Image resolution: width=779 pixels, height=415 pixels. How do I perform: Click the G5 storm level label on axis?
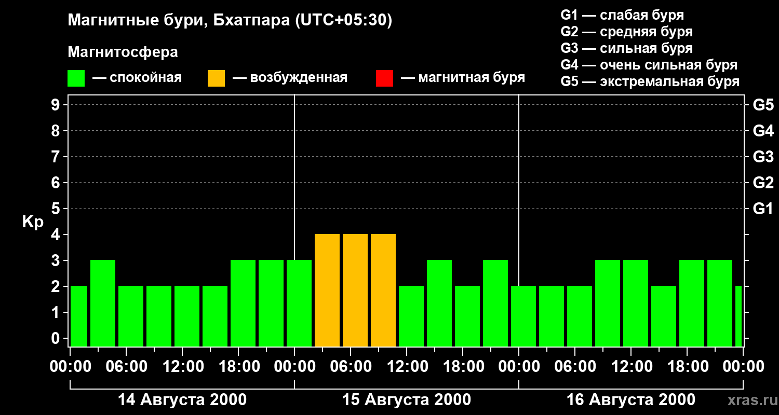[x=763, y=105]
